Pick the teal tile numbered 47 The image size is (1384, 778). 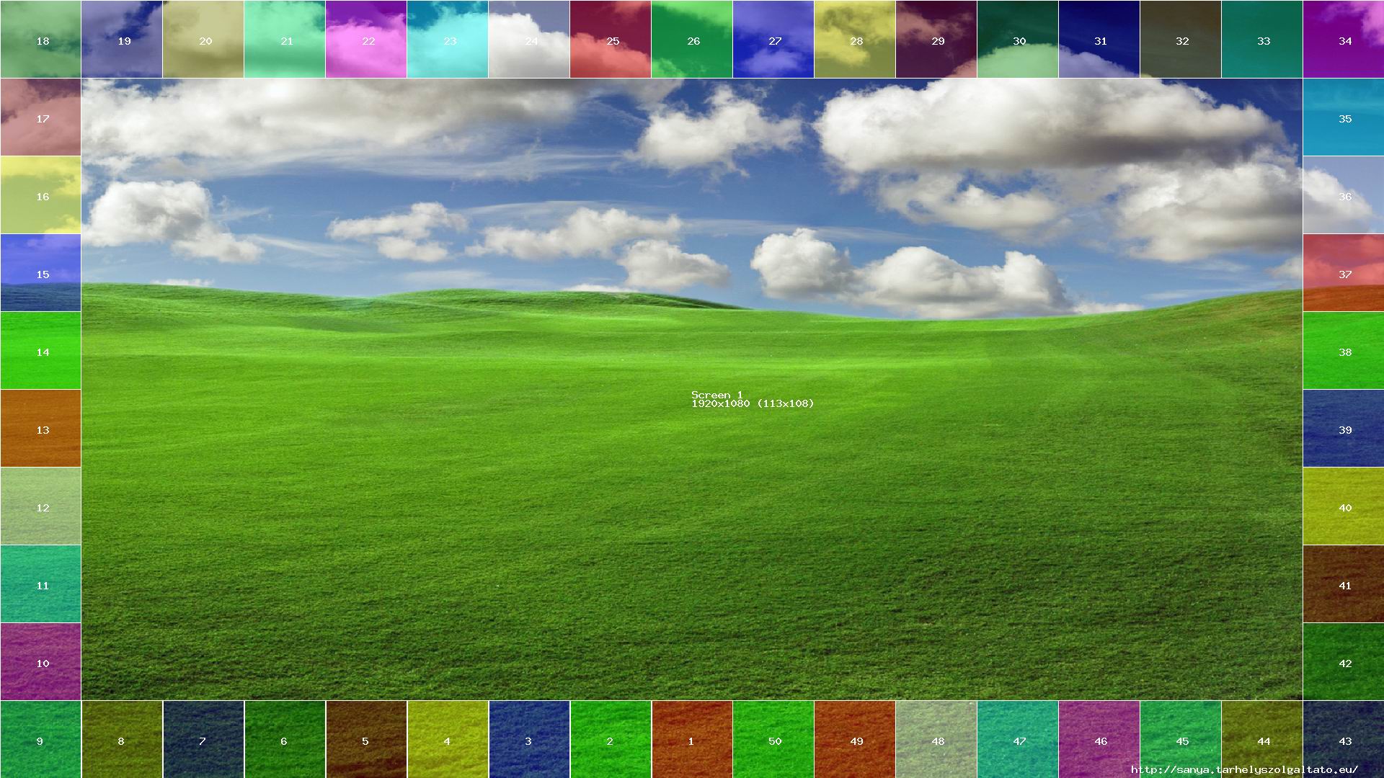pos(1018,739)
